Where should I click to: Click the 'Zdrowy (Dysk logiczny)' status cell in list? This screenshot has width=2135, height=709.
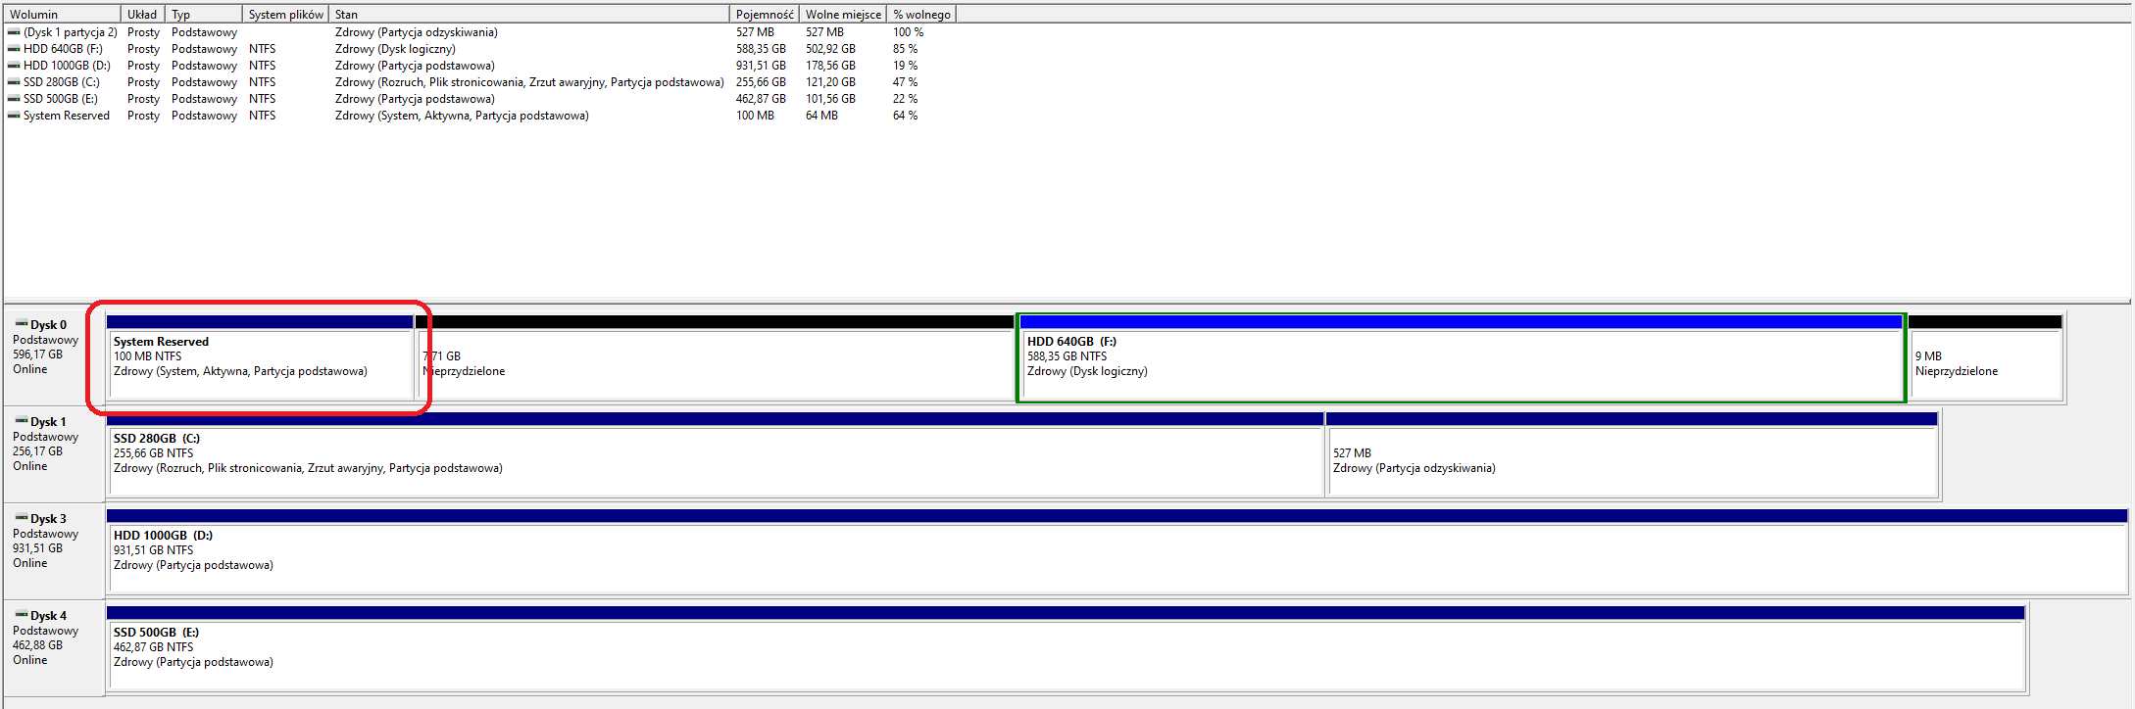click(395, 49)
